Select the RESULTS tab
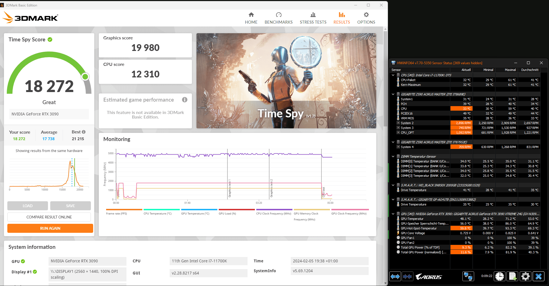 (x=342, y=18)
